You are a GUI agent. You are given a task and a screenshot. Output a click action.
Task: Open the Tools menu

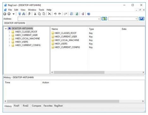41,10
